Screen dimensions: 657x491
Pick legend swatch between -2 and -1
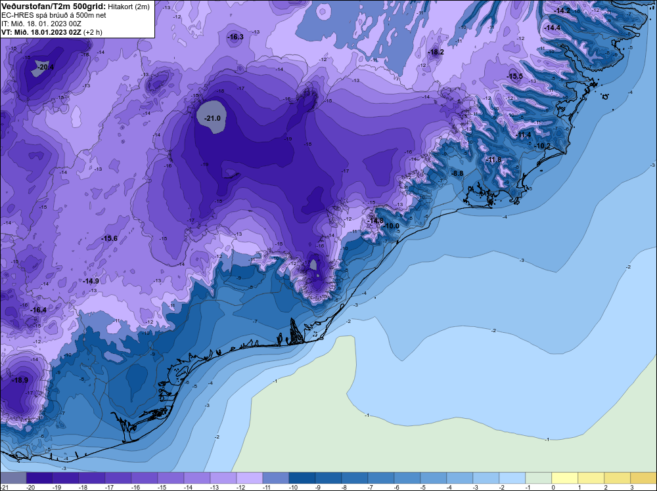click(512, 478)
